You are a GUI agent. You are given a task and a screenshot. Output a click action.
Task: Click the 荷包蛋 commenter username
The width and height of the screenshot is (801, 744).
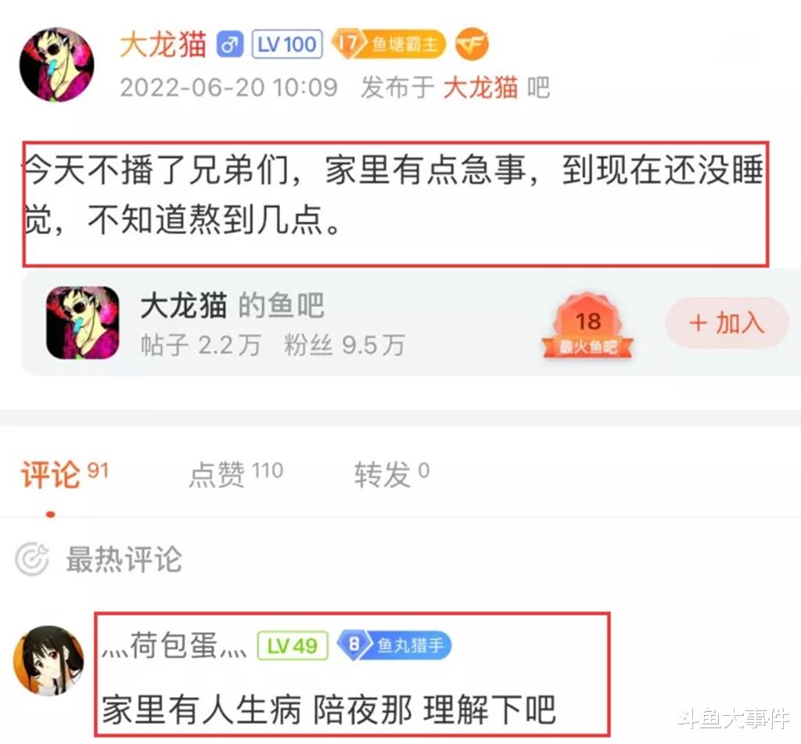click(x=174, y=646)
